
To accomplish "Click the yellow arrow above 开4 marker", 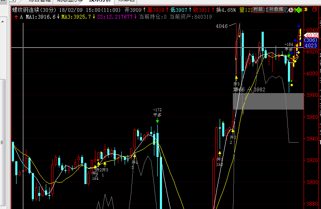I will (x=134, y=156).
